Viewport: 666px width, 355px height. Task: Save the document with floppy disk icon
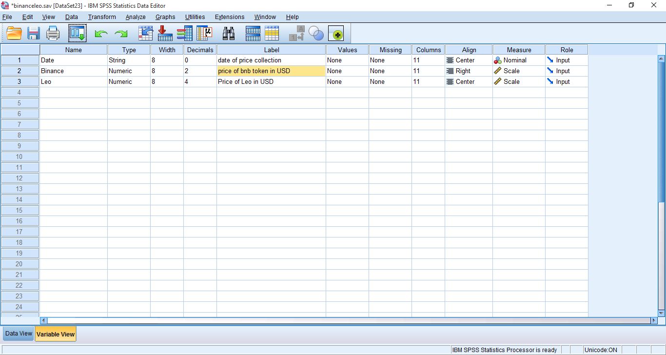33,34
